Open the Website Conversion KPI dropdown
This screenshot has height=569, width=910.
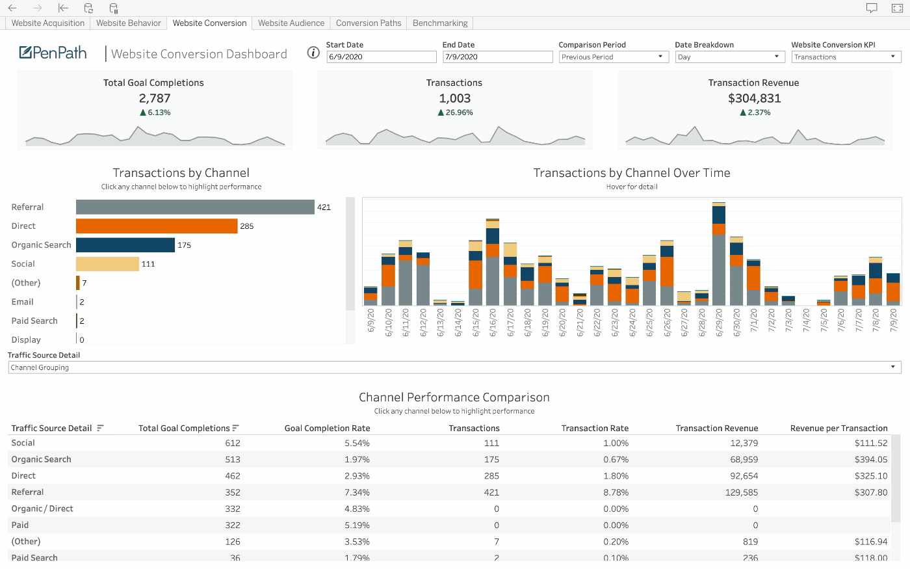click(846, 57)
